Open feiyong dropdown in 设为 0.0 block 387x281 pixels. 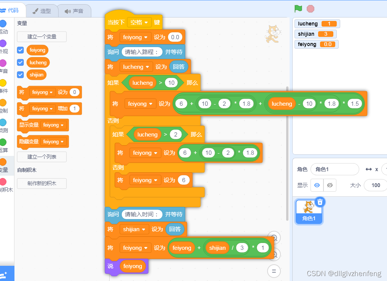click(135, 37)
